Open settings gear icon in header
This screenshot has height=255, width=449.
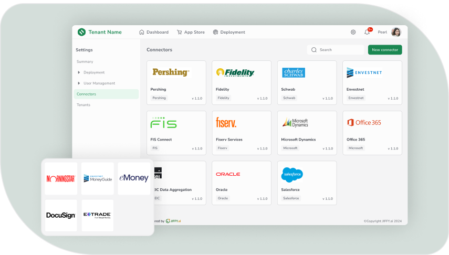(353, 32)
